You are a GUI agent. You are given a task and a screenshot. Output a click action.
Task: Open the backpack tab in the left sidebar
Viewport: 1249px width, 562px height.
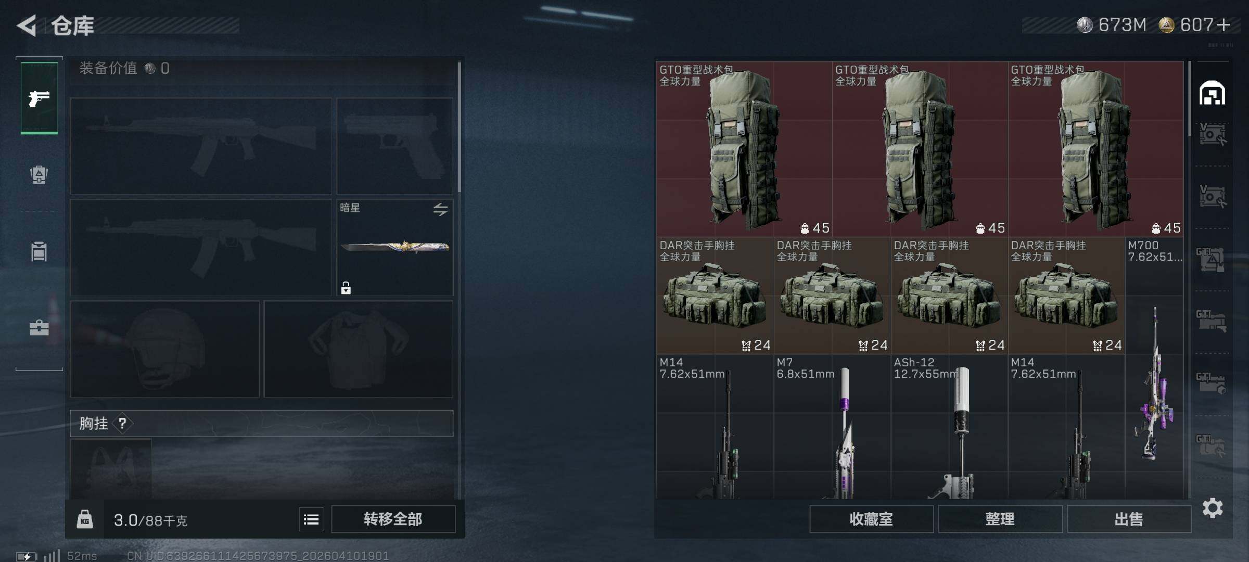tap(39, 175)
